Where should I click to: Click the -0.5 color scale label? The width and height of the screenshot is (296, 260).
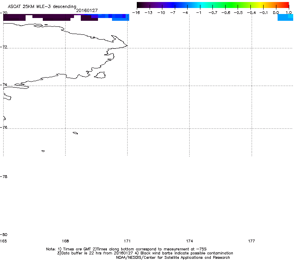coord(238,13)
